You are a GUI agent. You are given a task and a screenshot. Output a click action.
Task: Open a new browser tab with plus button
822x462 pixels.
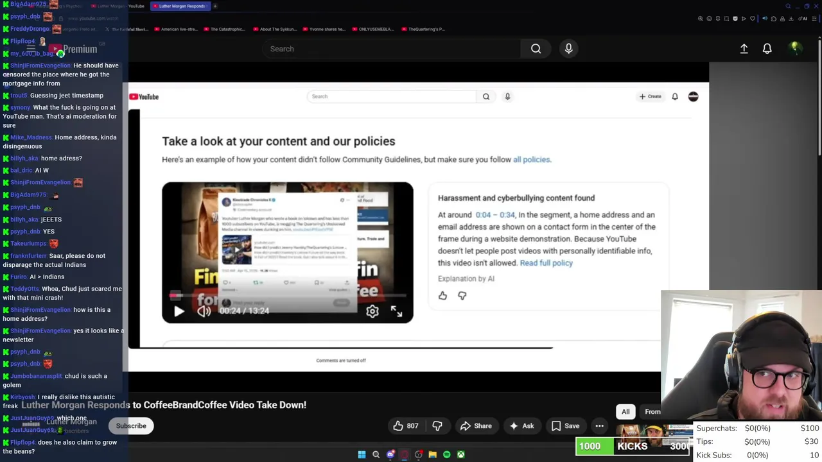click(x=215, y=6)
